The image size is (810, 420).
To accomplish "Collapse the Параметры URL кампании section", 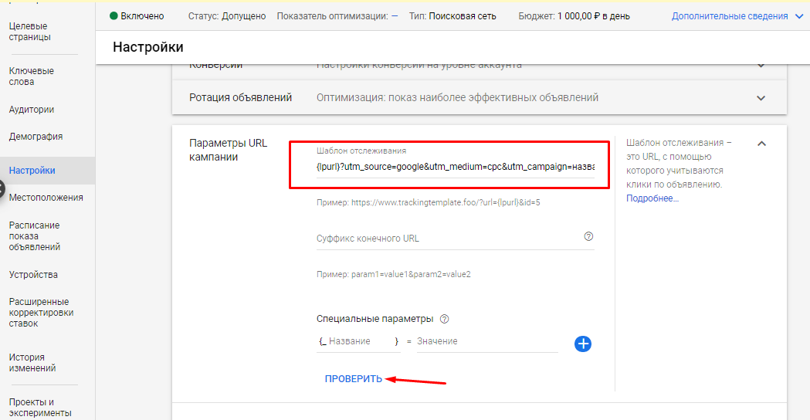I will pos(761,144).
